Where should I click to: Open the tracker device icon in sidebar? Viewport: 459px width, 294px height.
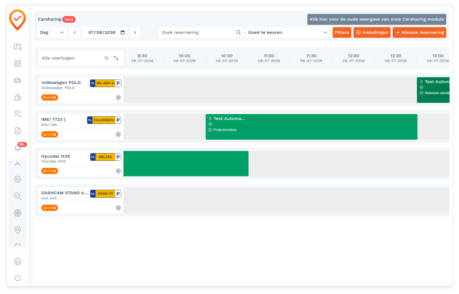click(17, 97)
